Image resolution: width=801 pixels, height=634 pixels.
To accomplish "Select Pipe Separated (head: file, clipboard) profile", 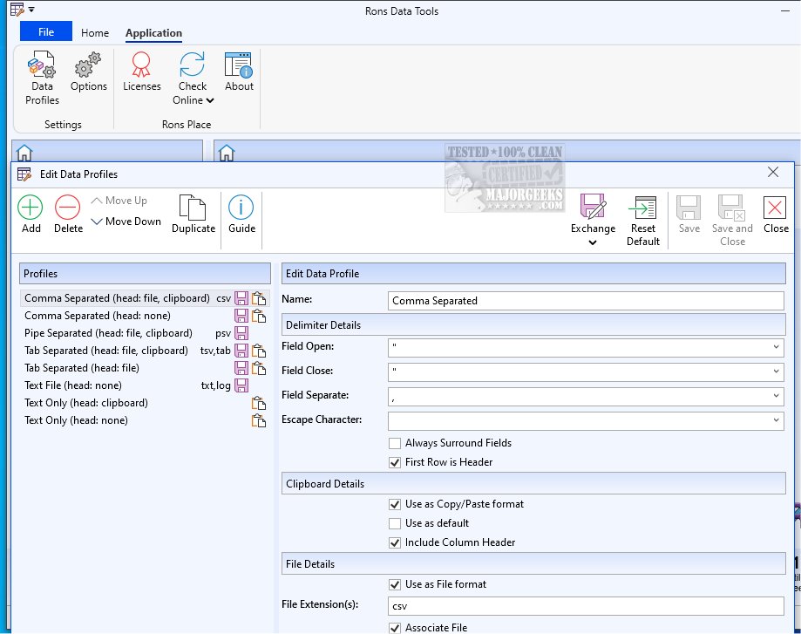I will tap(145, 333).
